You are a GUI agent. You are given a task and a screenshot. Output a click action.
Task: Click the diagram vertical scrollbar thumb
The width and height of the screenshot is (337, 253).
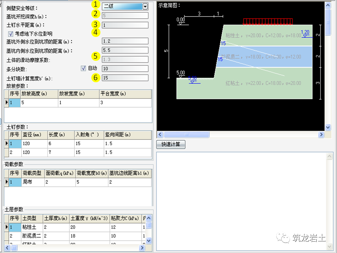(328, 22)
